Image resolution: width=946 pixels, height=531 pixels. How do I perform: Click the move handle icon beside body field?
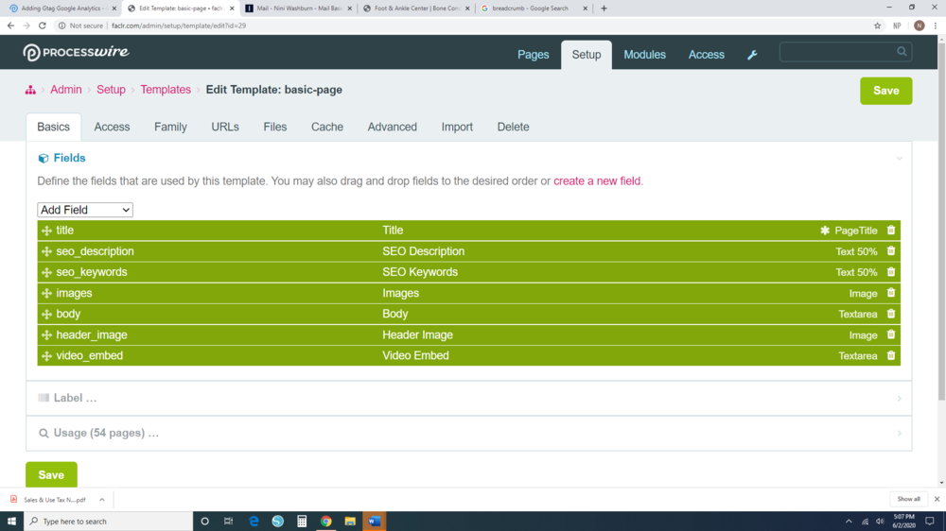tap(46, 315)
